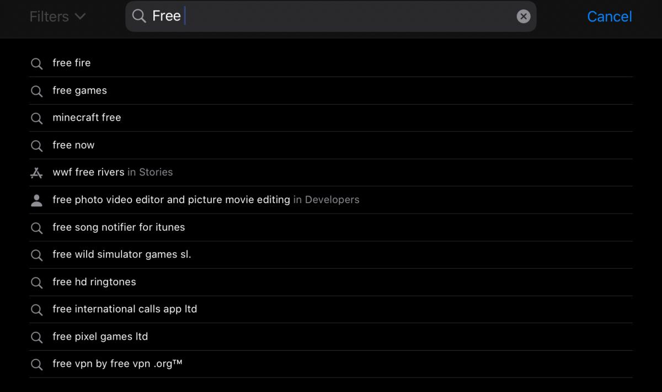This screenshot has height=392, width=662.
Task: Select free song notifier for itunes
Action: (119, 227)
